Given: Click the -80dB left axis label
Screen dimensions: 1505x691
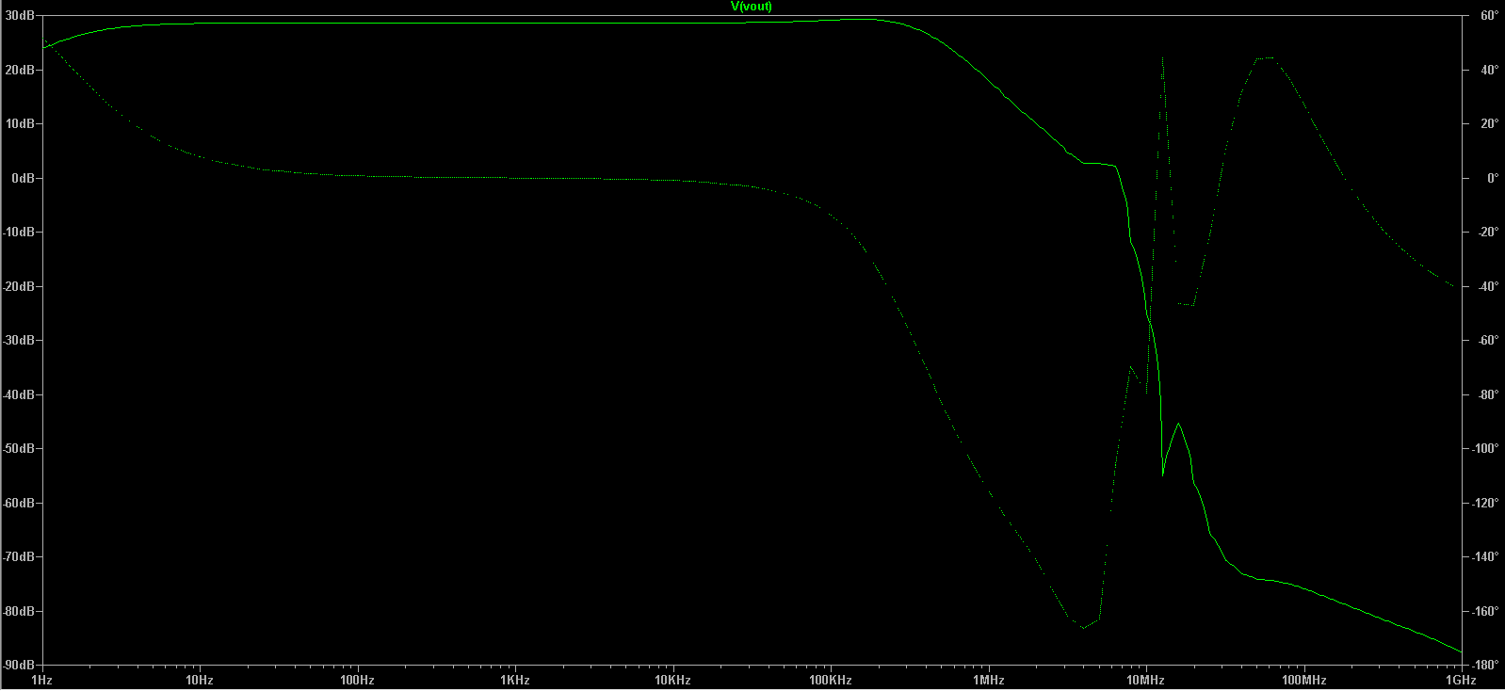Looking at the screenshot, I should (x=18, y=611).
